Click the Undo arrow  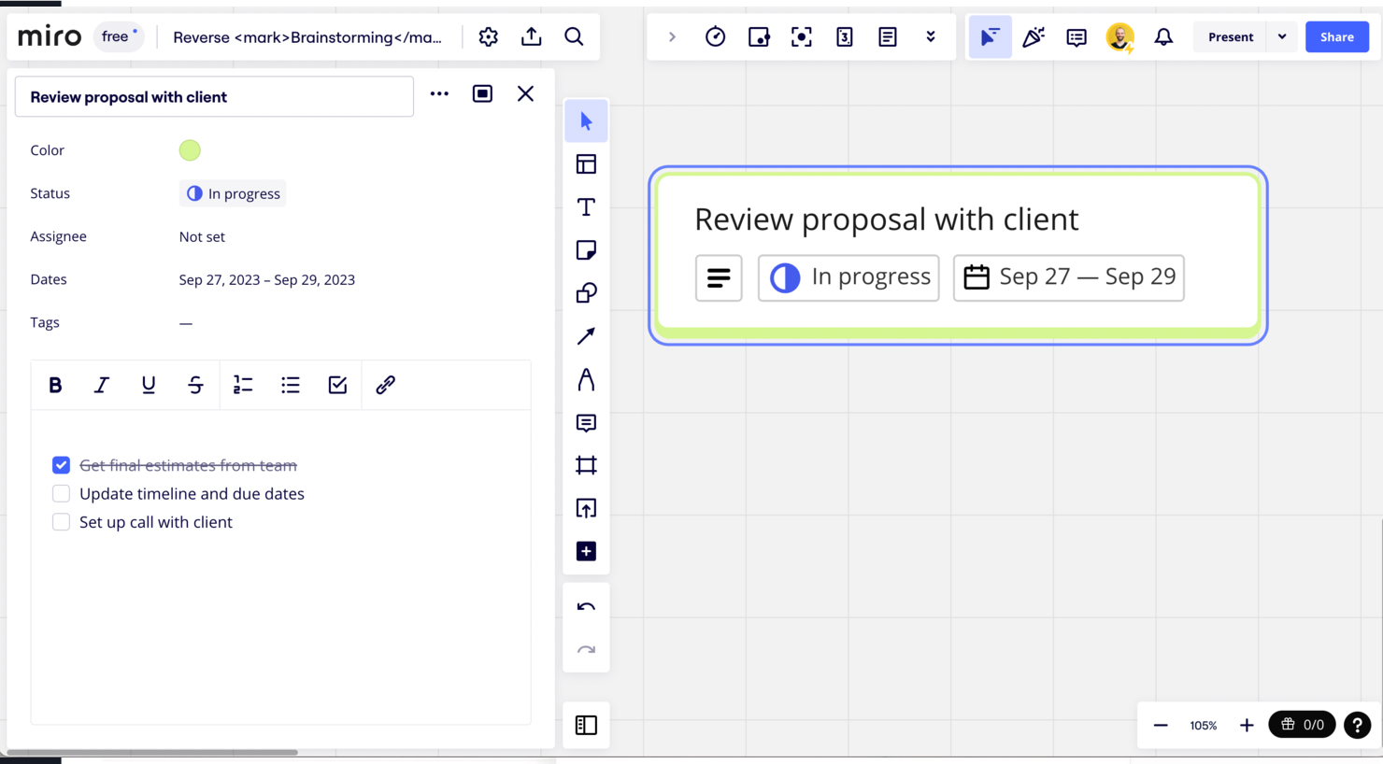[x=586, y=607]
